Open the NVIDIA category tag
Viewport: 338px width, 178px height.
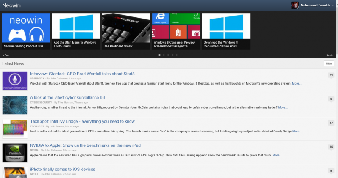(x=34, y=150)
